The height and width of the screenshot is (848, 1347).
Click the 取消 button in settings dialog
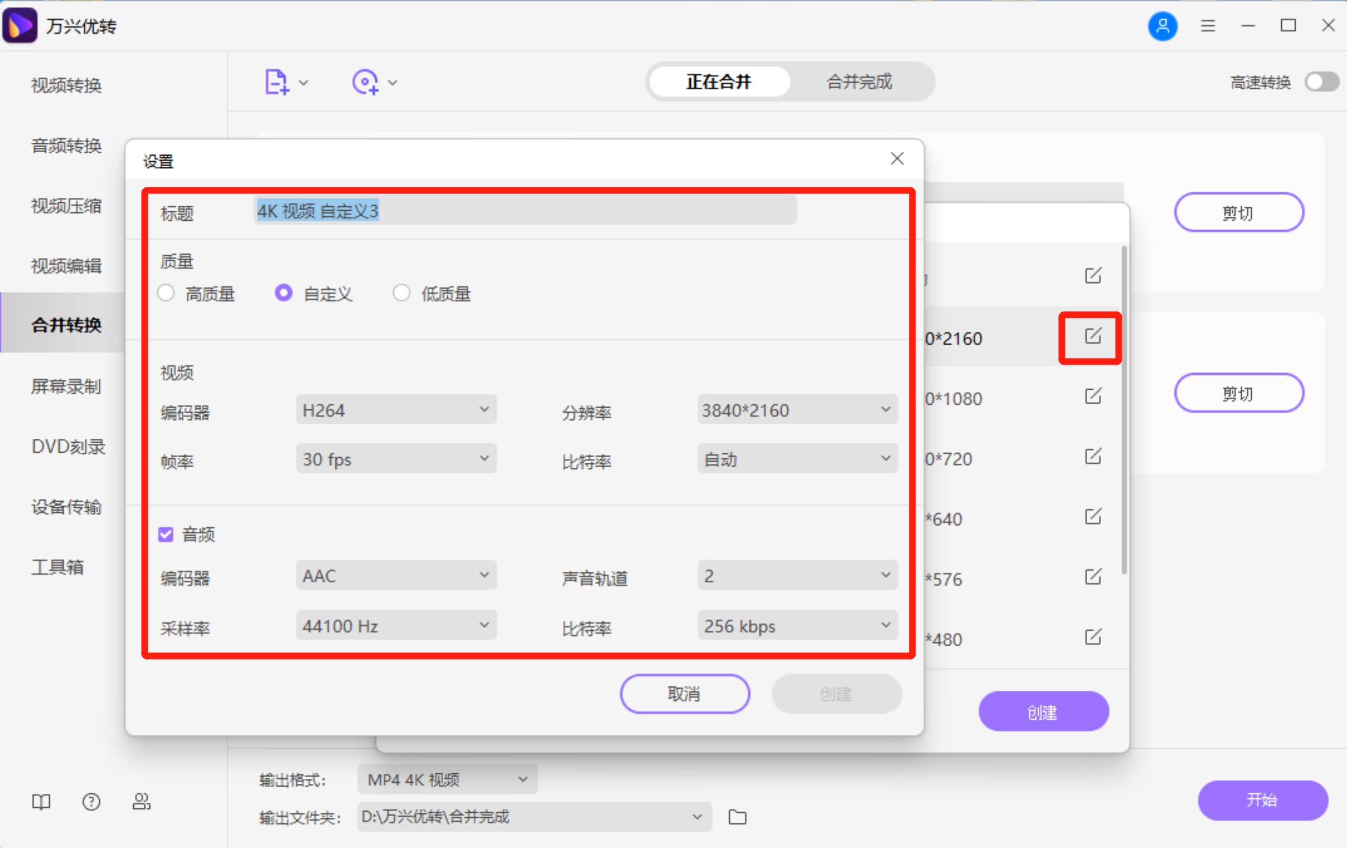click(x=684, y=694)
